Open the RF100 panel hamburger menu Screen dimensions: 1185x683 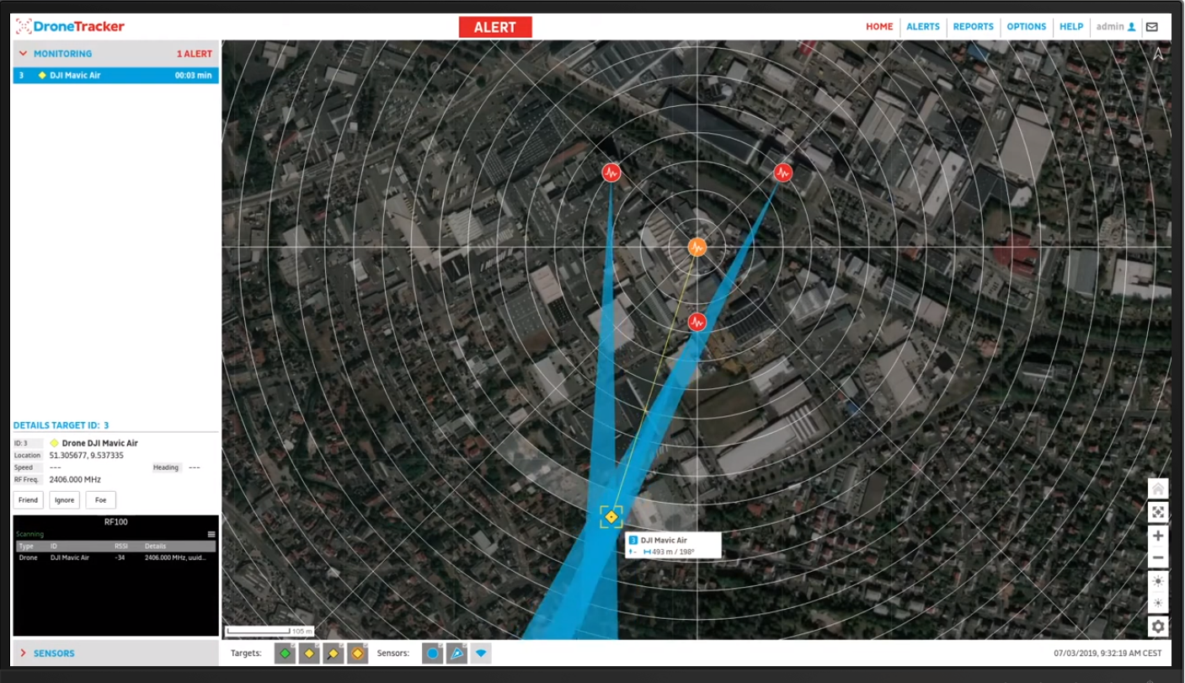point(211,534)
